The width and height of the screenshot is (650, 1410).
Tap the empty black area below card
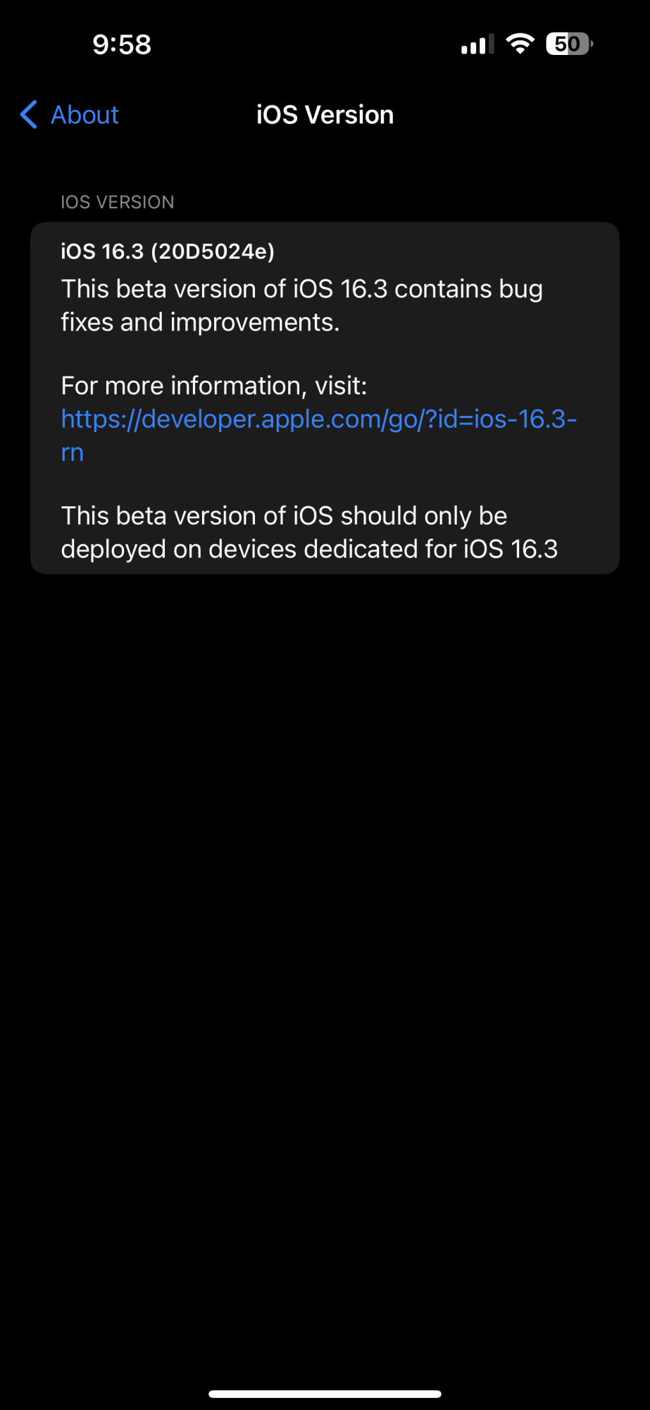click(325, 916)
